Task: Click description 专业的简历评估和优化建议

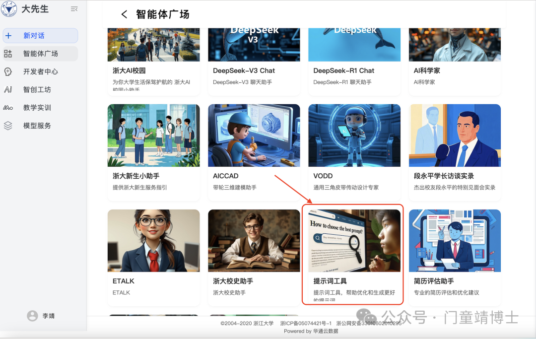Action: pos(447,292)
